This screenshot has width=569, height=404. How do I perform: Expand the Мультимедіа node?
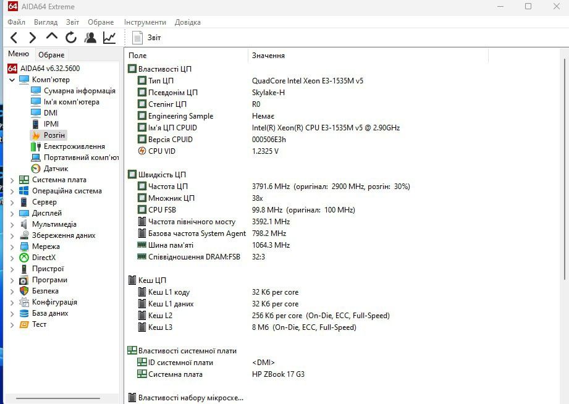pyautogui.click(x=12, y=224)
